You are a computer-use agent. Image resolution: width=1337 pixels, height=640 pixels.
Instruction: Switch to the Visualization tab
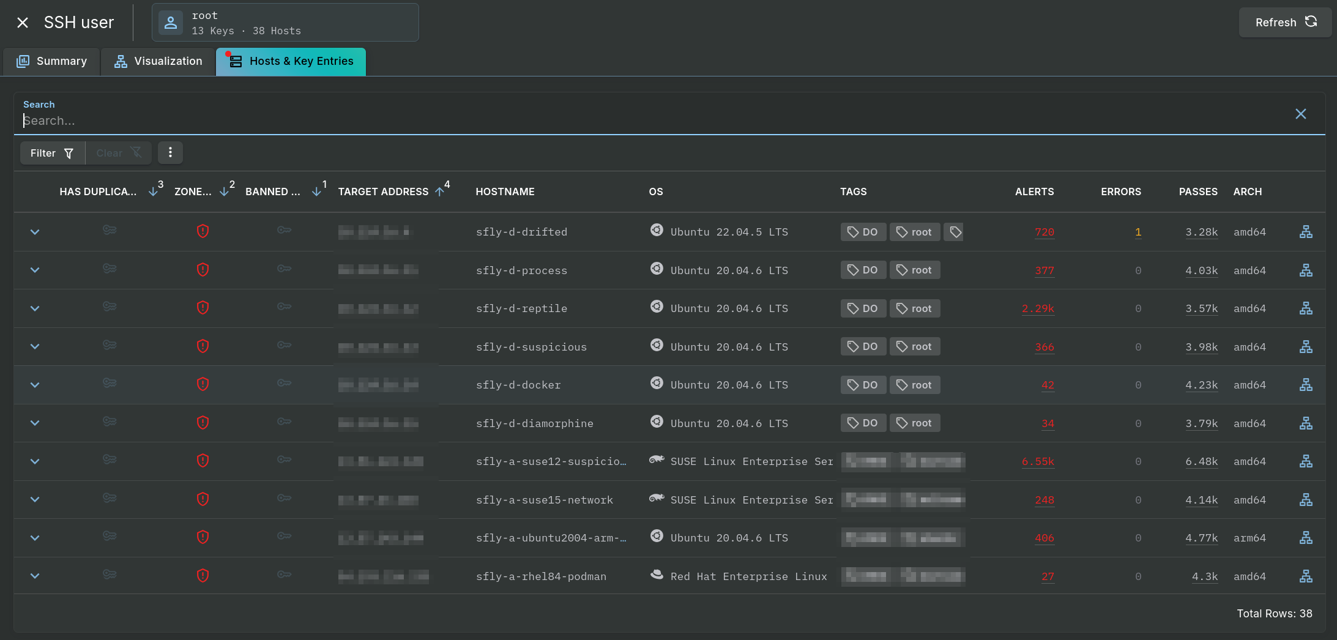158,61
